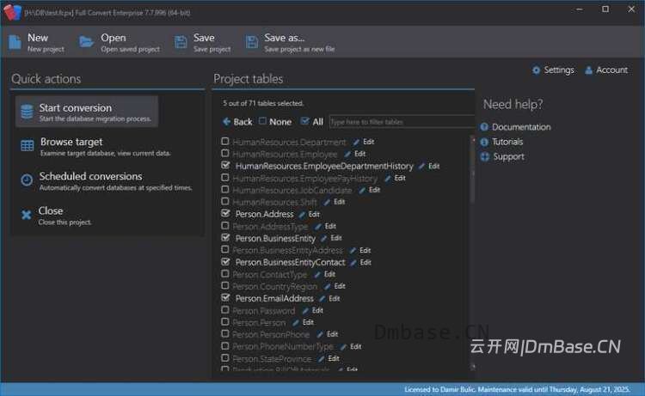645x396 pixels.
Task: Click the Support lifebuoy icon
Action: point(484,156)
